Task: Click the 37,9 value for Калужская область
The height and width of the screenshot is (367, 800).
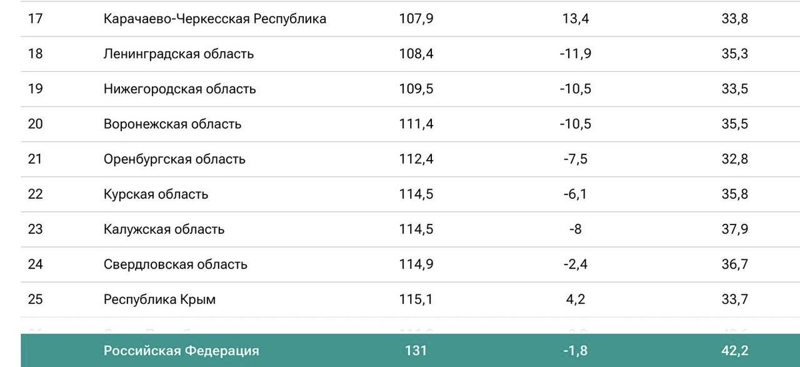Action: [735, 230]
